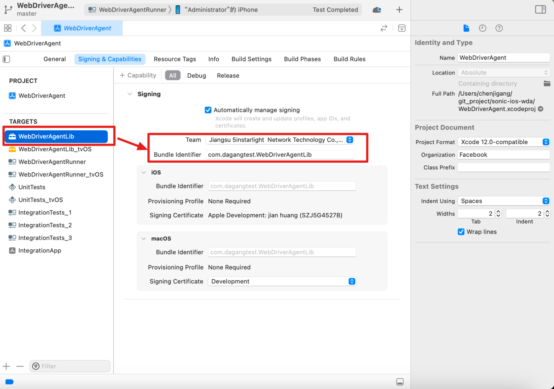The image size is (554, 389).
Task: Select the WebDriverAgentRunner scheme
Action: click(x=128, y=10)
